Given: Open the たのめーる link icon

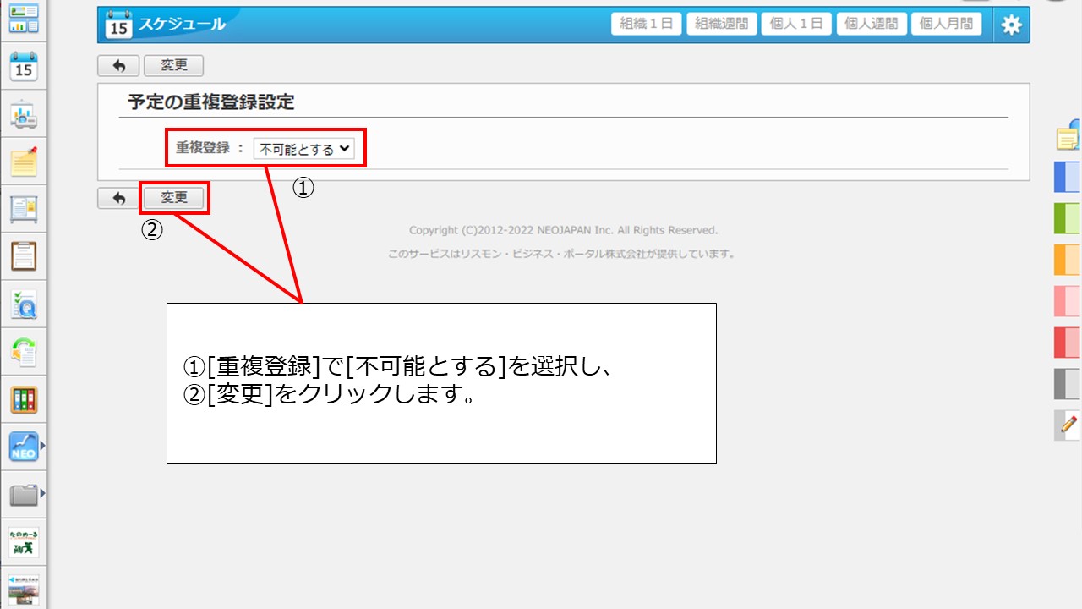Looking at the screenshot, I should point(24,542).
